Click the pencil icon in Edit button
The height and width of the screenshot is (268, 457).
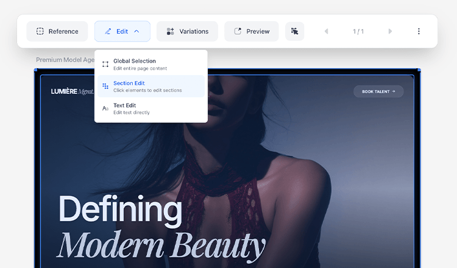pos(108,32)
